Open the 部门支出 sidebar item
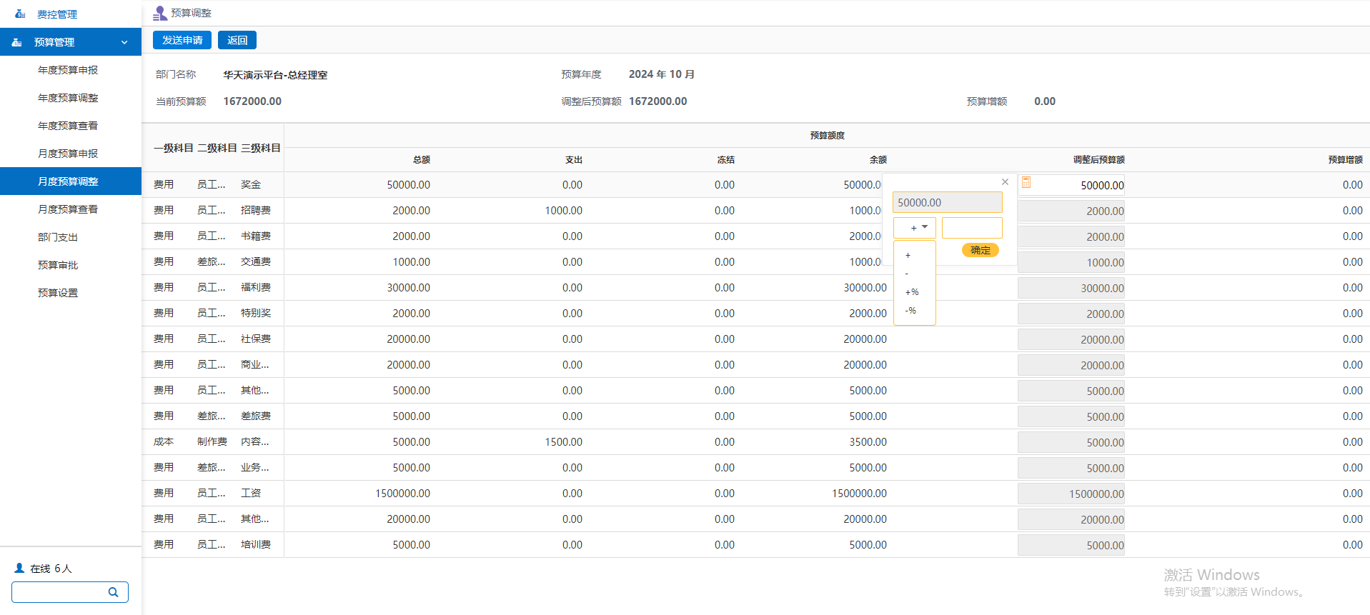Viewport: 1370px width, 615px height. [x=58, y=237]
